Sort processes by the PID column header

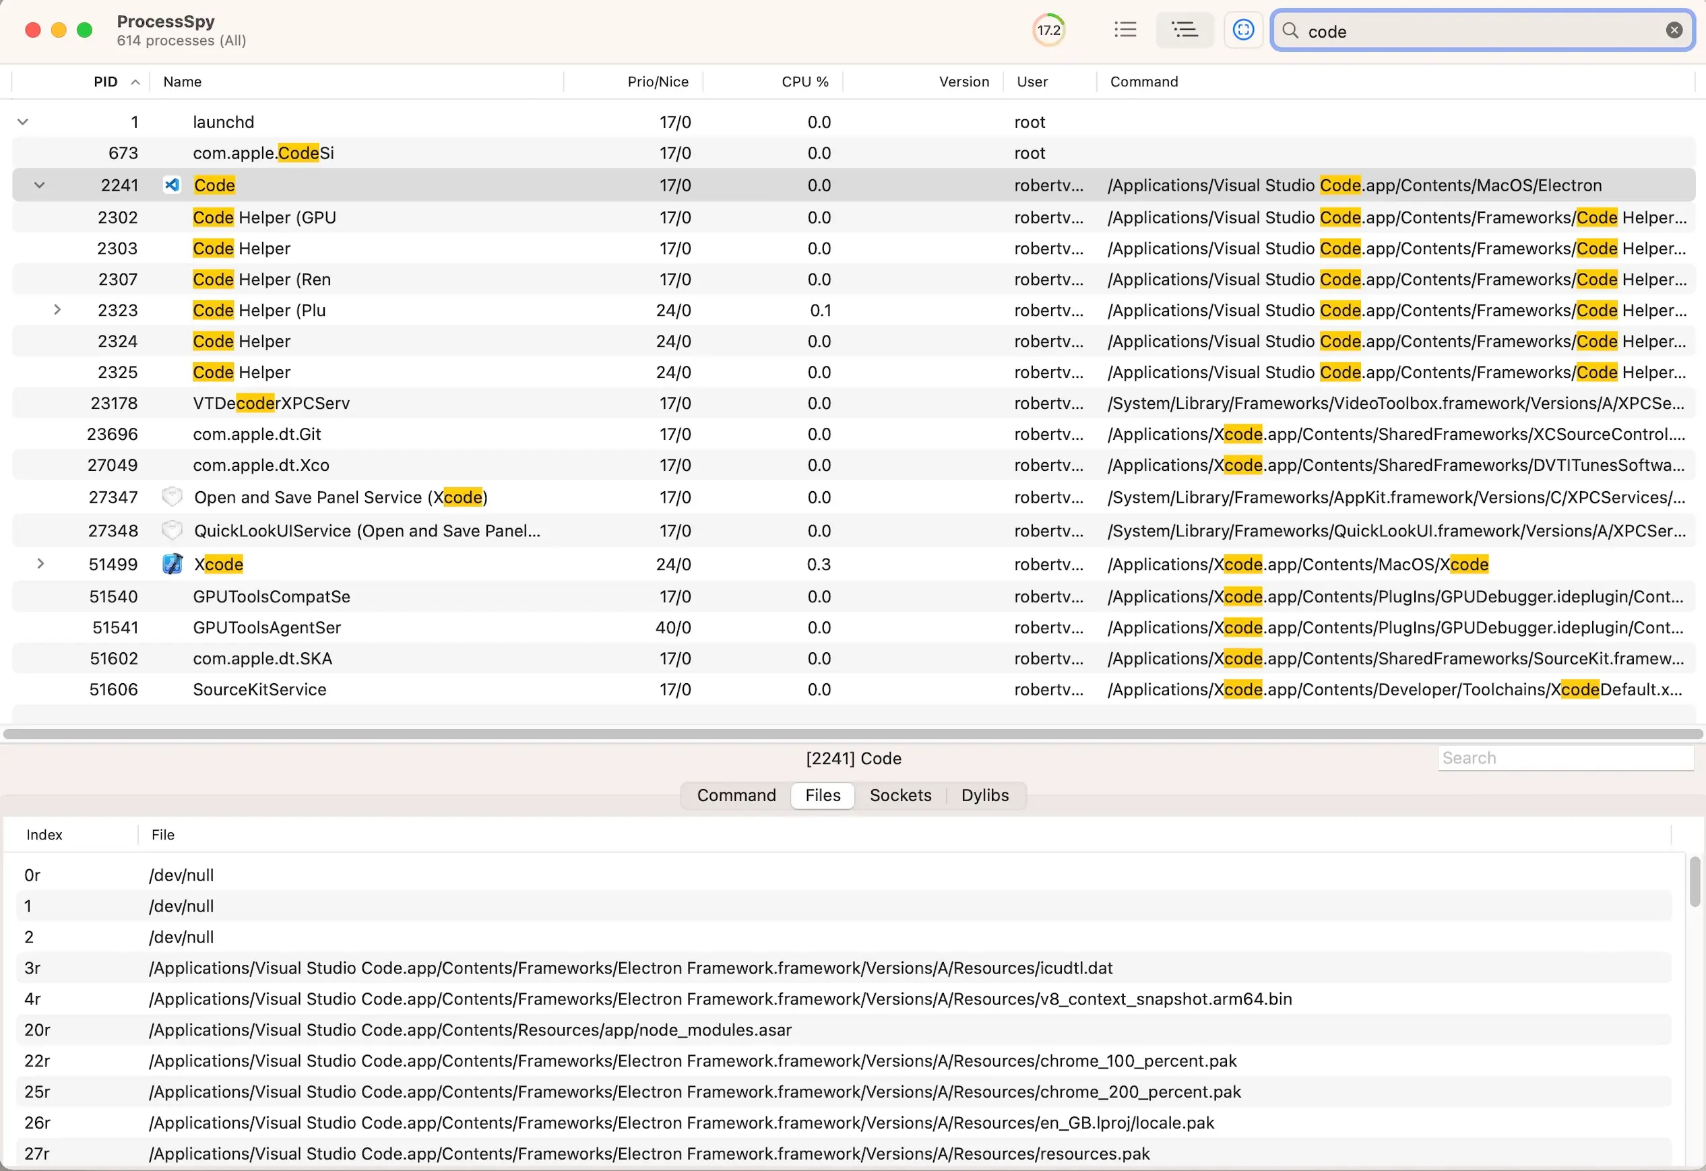[x=106, y=82]
